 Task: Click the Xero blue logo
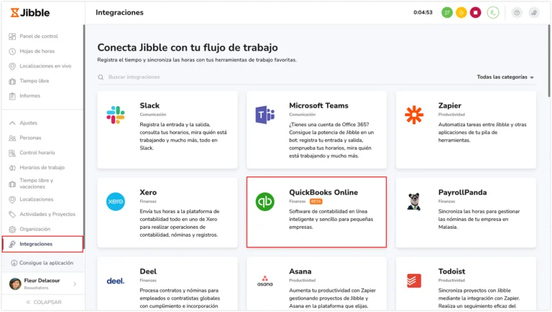(x=116, y=202)
